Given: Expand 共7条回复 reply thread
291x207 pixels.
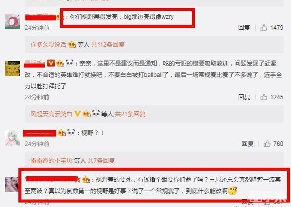Looking at the screenshot, I should pos(101,160).
